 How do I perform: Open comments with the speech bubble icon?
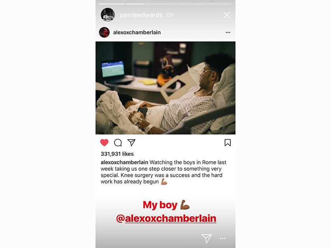pyautogui.click(x=118, y=143)
